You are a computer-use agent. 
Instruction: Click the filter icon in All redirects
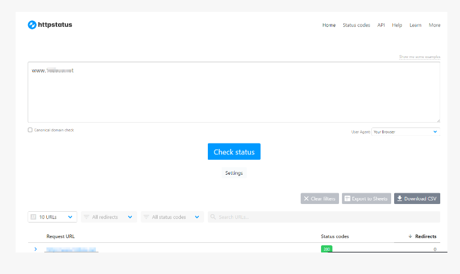86,217
